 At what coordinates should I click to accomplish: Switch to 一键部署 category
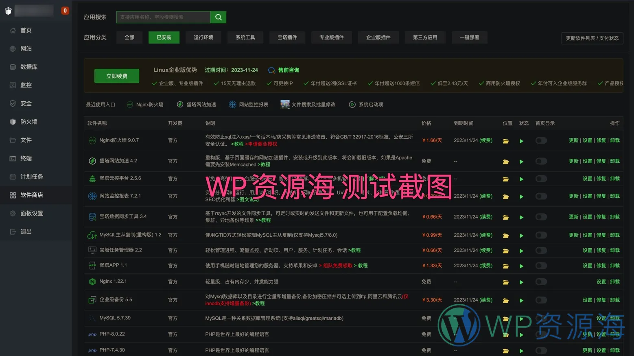[470, 37]
